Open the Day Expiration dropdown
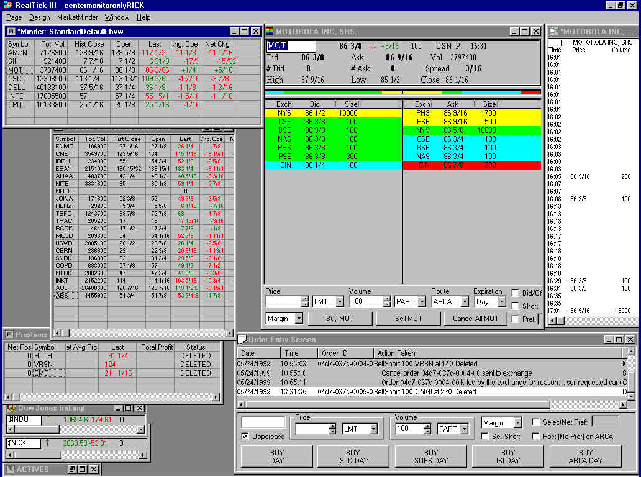641x477 pixels. coord(502,302)
